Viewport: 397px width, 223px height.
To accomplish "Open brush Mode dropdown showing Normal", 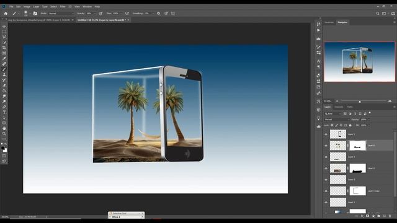I will point(61,14).
